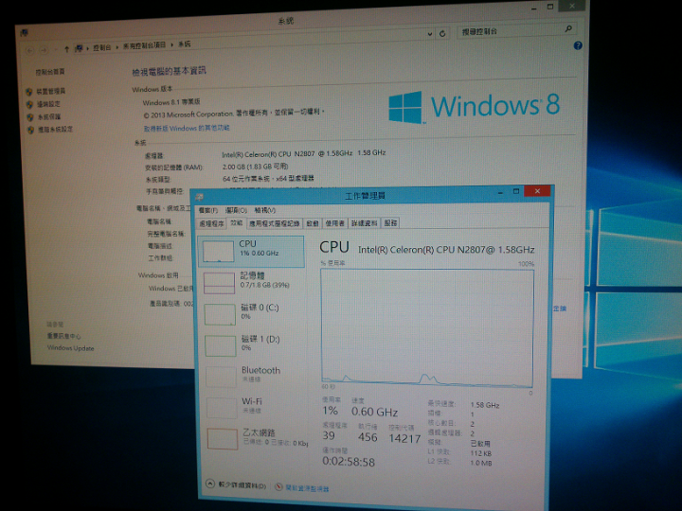Open the 檔案(F) menu in Task Manager
The image size is (682, 511).
tap(207, 210)
